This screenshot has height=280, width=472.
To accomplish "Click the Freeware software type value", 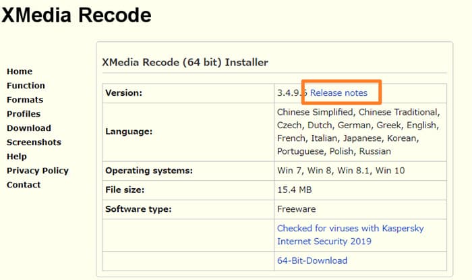I will (296, 209).
